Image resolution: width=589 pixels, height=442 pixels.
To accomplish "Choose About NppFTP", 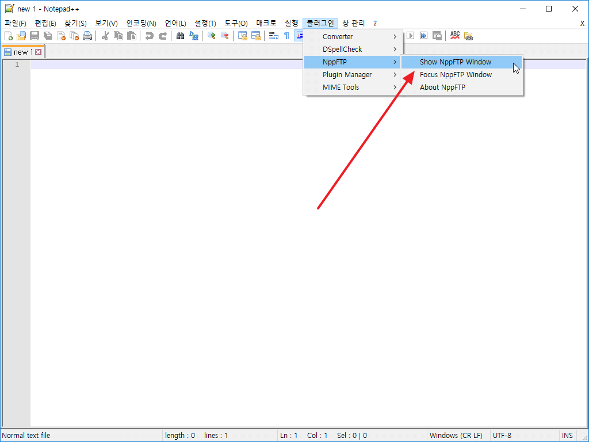I will coord(462,87).
